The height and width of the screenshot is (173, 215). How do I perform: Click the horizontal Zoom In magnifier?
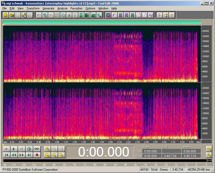47,149
